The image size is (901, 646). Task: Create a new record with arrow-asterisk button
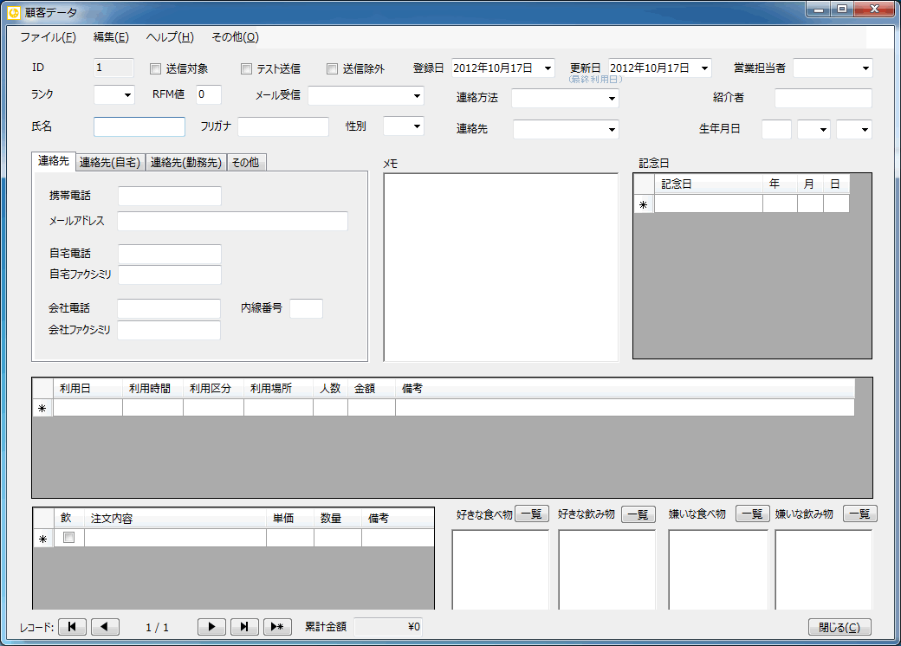(x=277, y=627)
